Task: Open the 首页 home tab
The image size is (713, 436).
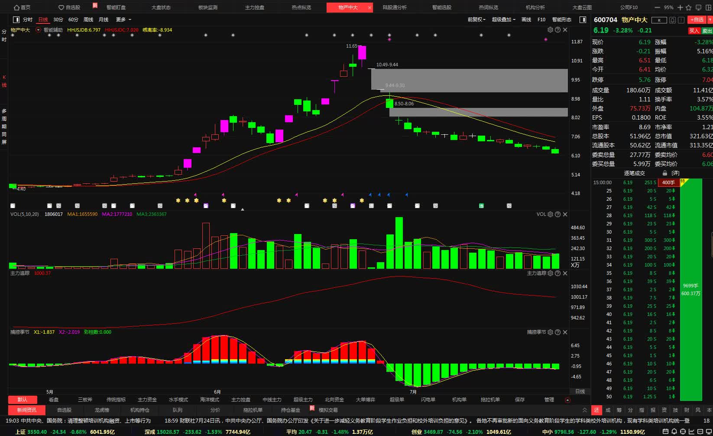Action: [x=22, y=7]
